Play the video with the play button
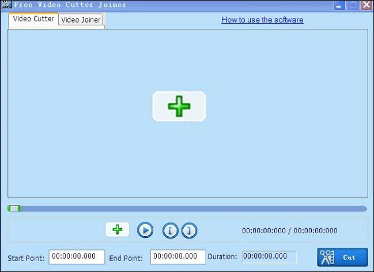This screenshot has width=374, height=272. tap(145, 230)
